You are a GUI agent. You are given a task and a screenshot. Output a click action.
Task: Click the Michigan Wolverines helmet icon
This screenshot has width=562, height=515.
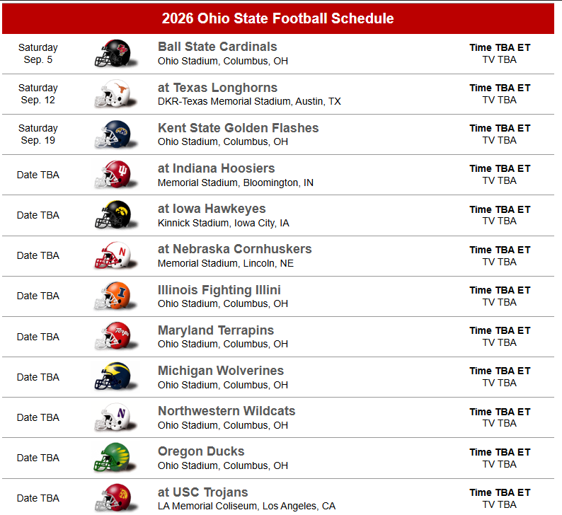(x=112, y=377)
